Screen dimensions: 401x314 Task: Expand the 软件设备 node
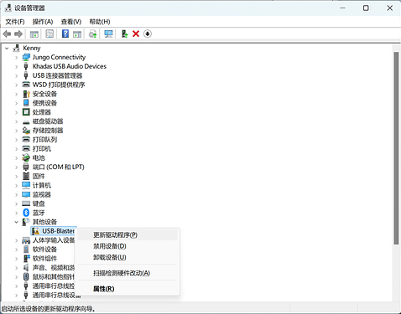coord(16,250)
